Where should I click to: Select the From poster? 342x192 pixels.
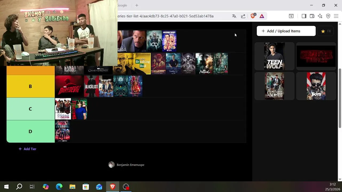221,64
